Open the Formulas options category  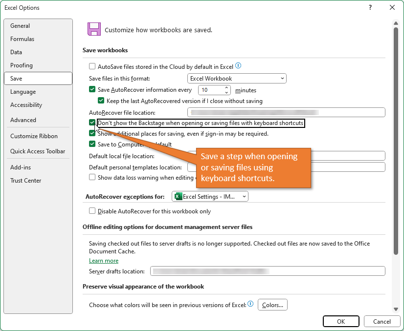(x=22, y=39)
